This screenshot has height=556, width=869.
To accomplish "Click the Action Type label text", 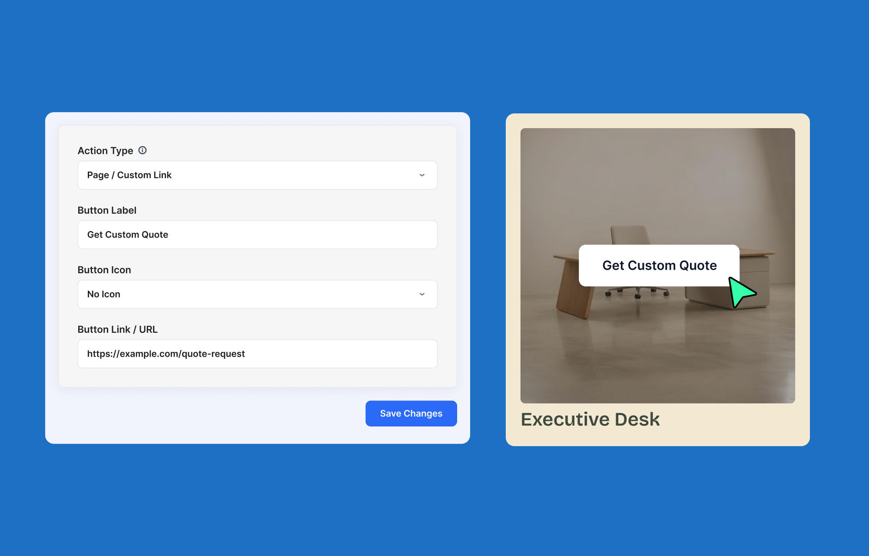I will coord(105,151).
